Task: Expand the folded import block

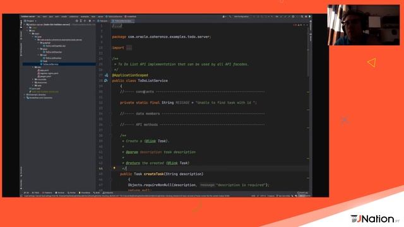Action: (129, 48)
